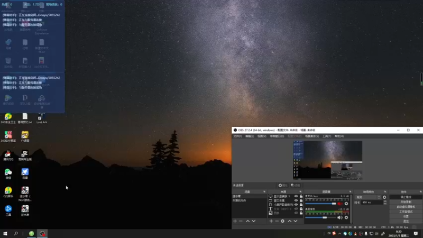423x238 pixels.
Task: Move scene up with arrow icon
Action: (247, 221)
